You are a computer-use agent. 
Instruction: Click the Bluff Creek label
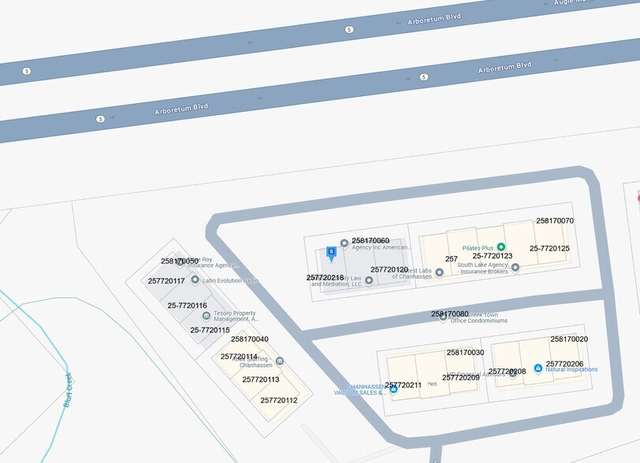pos(69,388)
